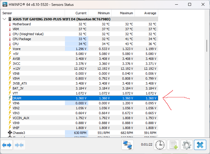Click the HWiNFO app icon in title bar
Viewport: 210px width, 154px height.
point(5,4)
